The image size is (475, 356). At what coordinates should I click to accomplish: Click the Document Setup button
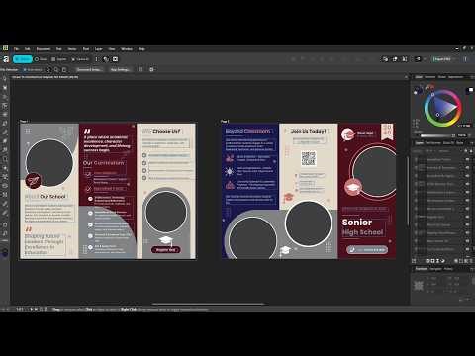tap(89, 69)
